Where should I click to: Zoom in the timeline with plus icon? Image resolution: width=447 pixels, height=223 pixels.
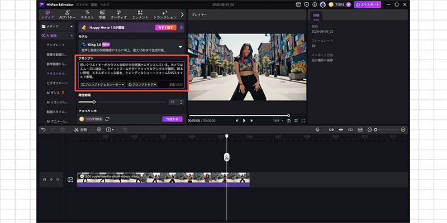pyautogui.click(x=403, y=129)
